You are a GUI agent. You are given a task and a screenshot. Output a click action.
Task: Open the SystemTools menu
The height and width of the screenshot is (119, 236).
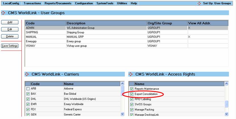[105, 3]
